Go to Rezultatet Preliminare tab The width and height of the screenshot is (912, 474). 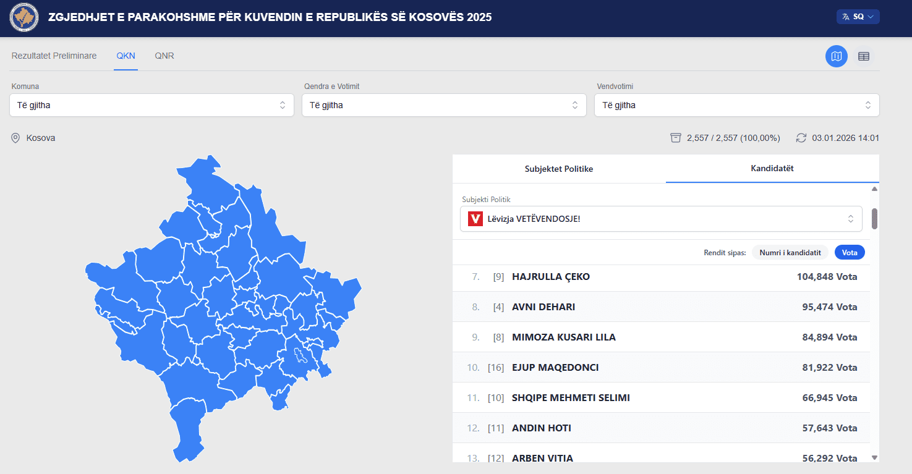click(54, 56)
